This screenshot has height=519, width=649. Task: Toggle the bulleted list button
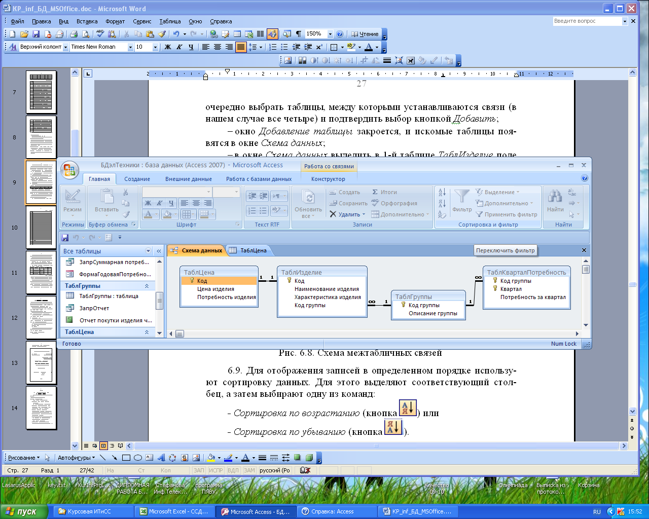click(x=284, y=47)
